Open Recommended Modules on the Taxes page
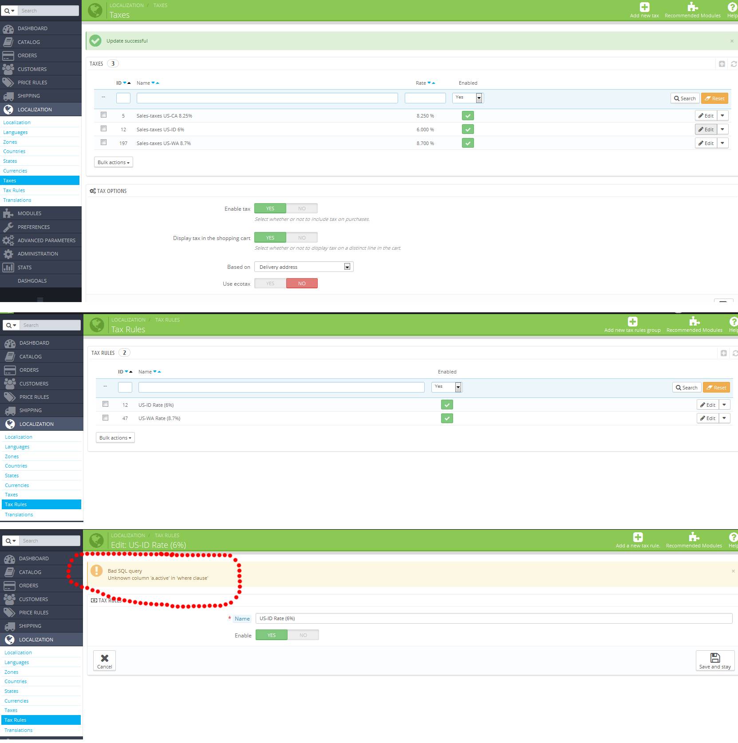 pos(692,10)
